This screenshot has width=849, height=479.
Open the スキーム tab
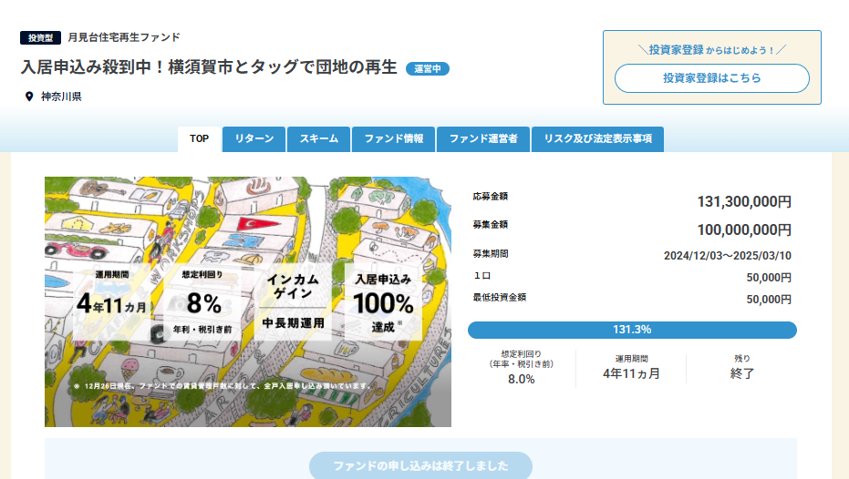click(x=318, y=139)
